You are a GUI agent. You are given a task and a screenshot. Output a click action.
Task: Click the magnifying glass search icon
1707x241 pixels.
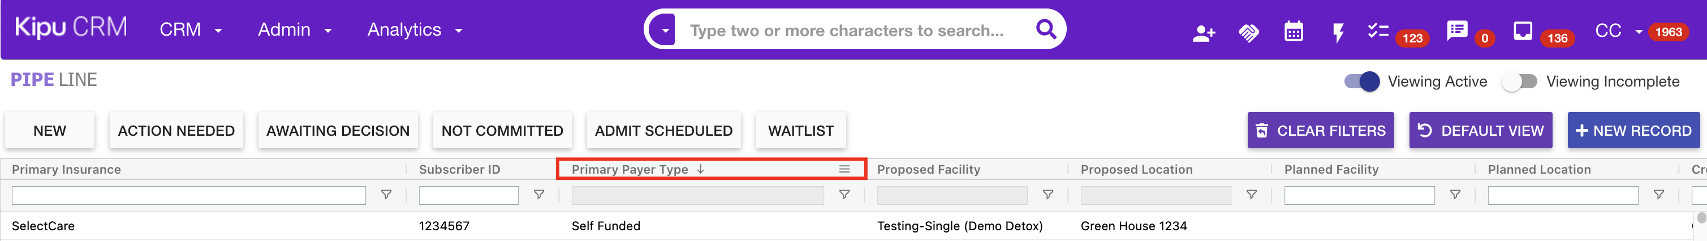1046,29
